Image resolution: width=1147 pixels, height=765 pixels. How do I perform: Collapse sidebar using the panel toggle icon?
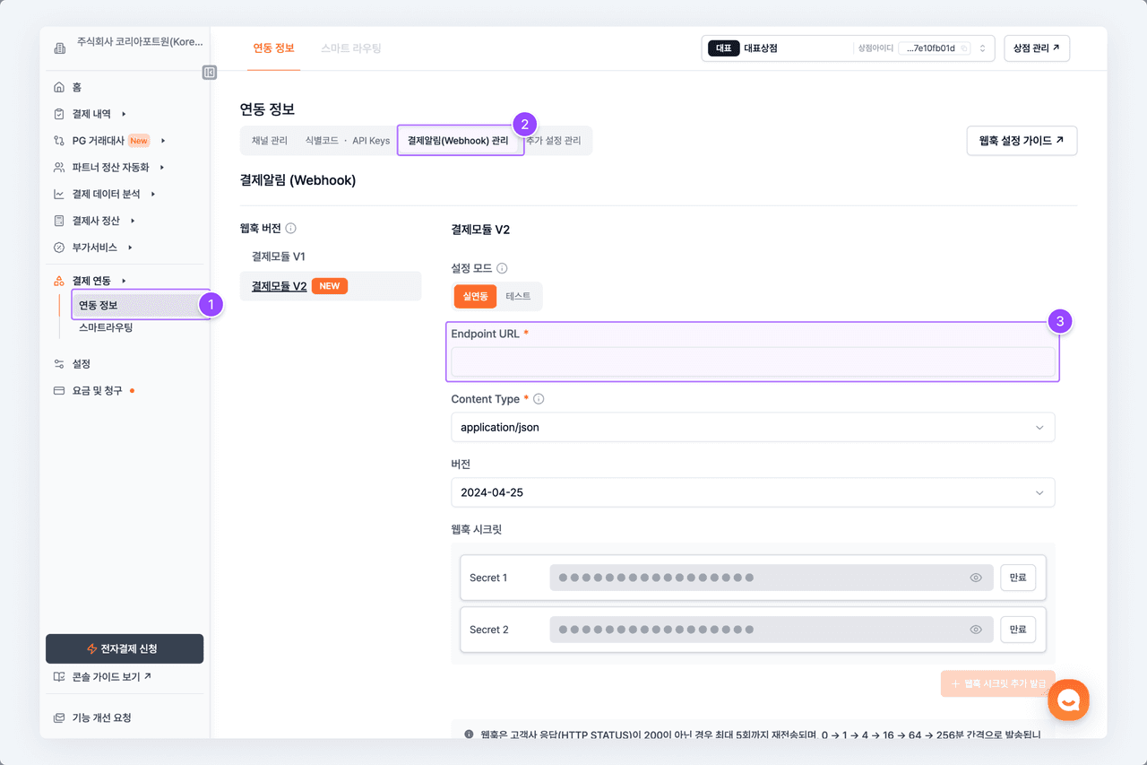click(x=210, y=73)
